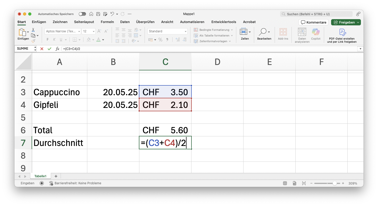Click the percent style icon
378x206 pixels.
(160, 40)
